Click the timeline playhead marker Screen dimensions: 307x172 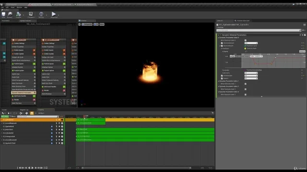click(x=84, y=117)
